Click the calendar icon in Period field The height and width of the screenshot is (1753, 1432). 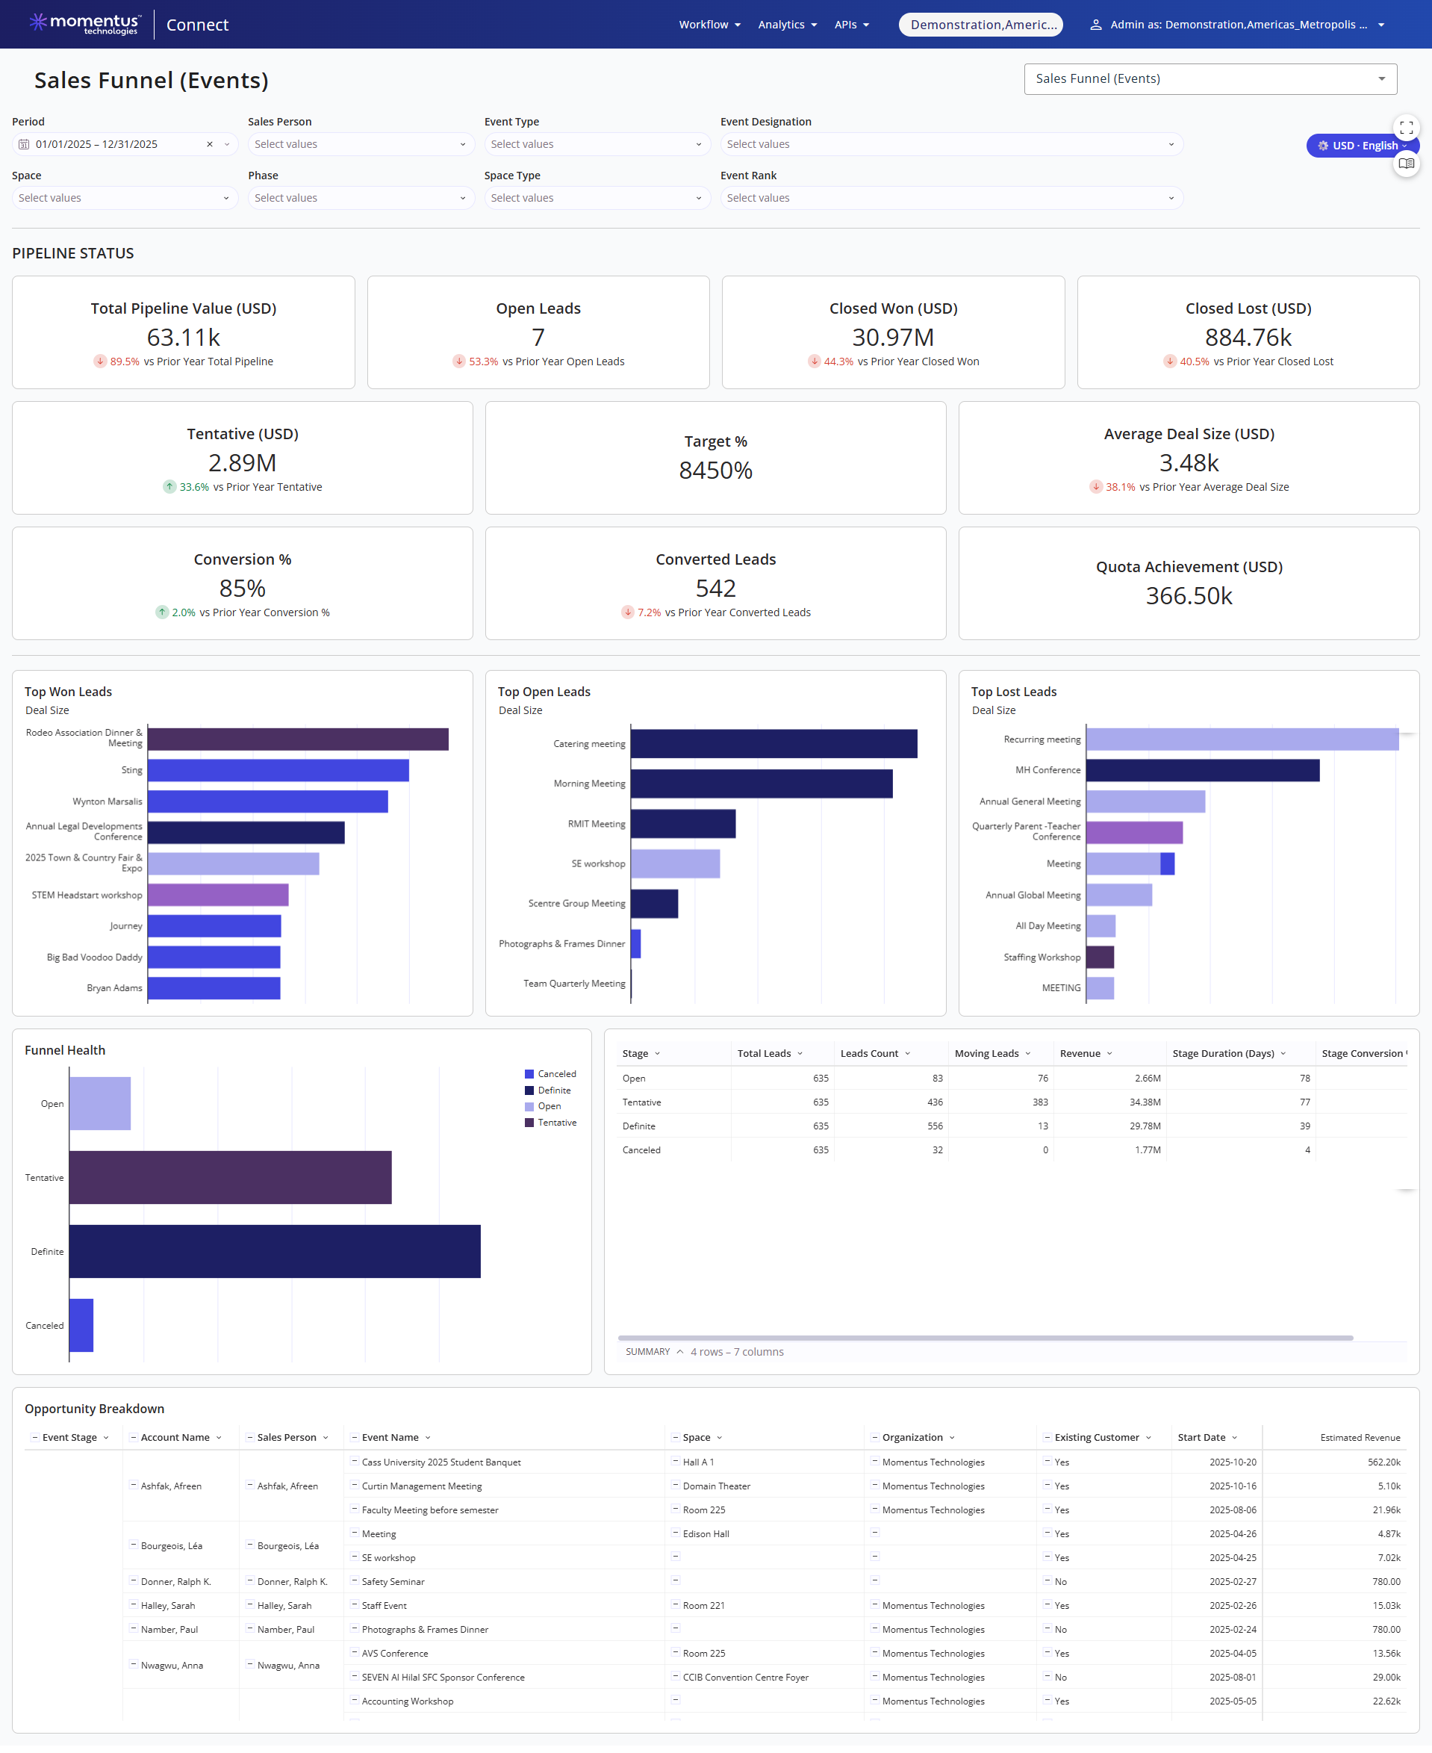24,144
